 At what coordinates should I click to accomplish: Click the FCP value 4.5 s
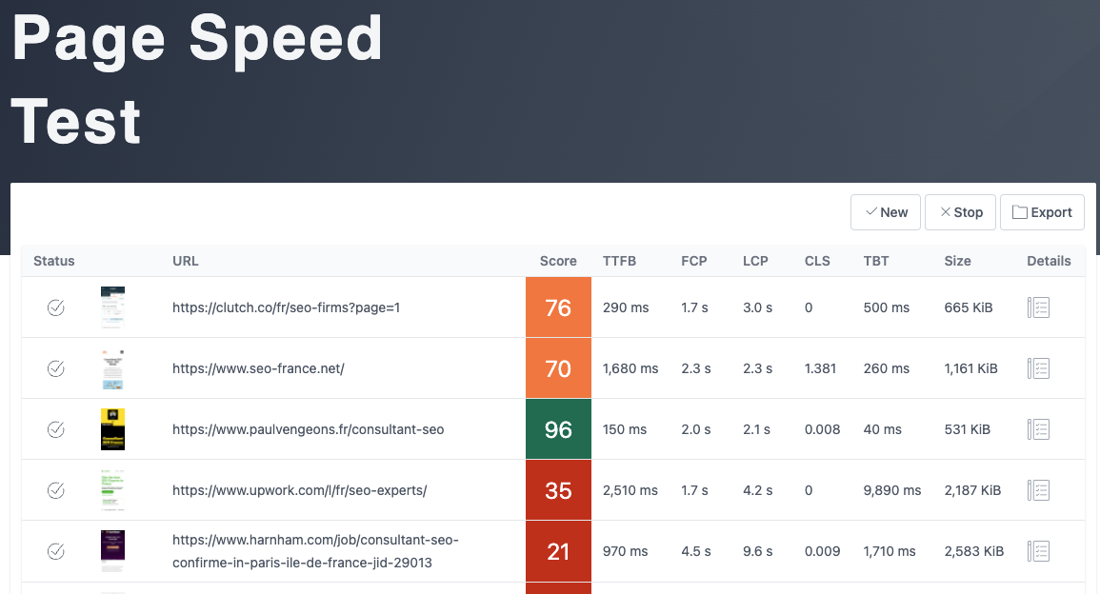[x=696, y=551]
